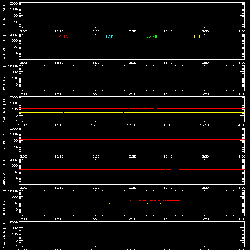Select the 4995 MHz [SFU] axis title
This screenshot has width=250, height=250.
coord(4,172)
